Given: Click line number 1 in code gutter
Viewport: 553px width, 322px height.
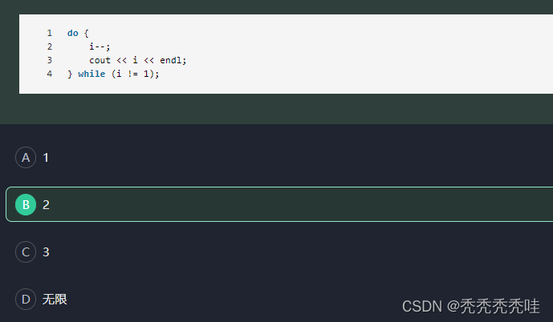Looking at the screenshot, I should (x=50, y=33).
